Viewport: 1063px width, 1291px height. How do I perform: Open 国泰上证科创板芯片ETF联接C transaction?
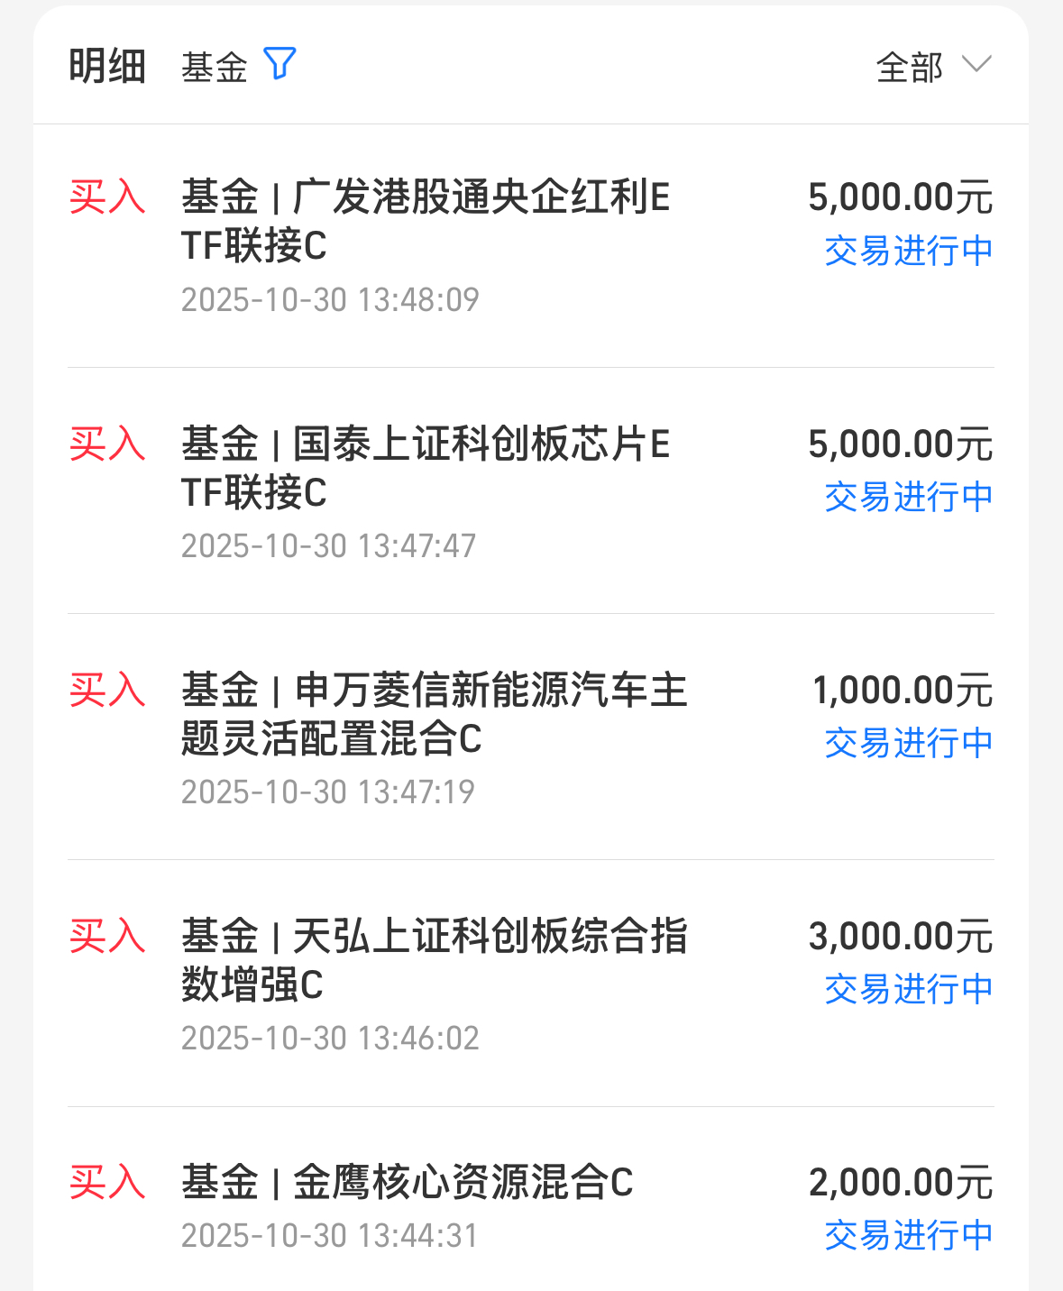click(x=531, y=491)
